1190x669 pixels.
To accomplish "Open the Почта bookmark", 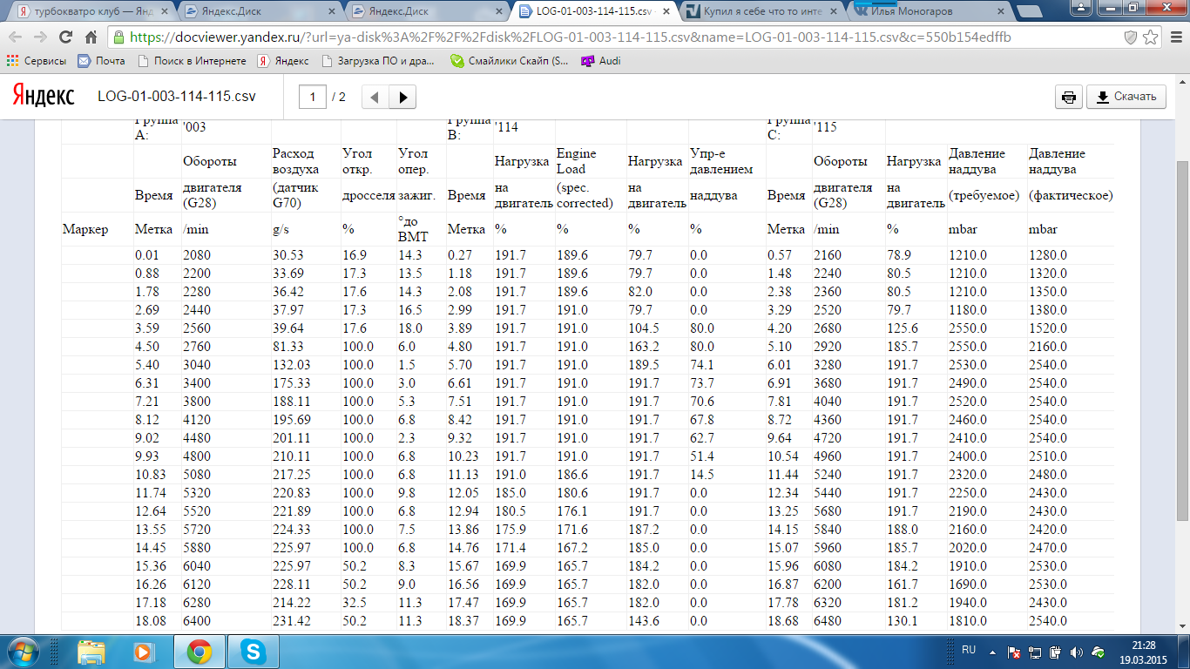I will click(x=102, y=61).
